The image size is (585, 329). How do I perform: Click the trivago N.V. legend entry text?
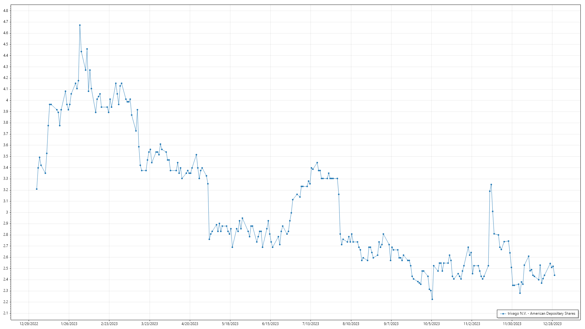[x=541, y=313]
